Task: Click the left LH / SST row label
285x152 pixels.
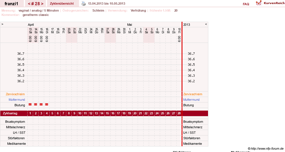Action: 19,133
